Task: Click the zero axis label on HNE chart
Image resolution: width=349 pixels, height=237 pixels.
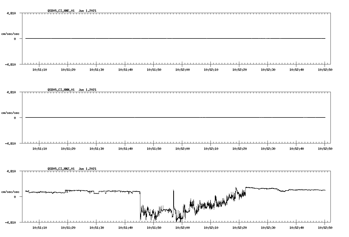Action: click(x=15, y=39)
